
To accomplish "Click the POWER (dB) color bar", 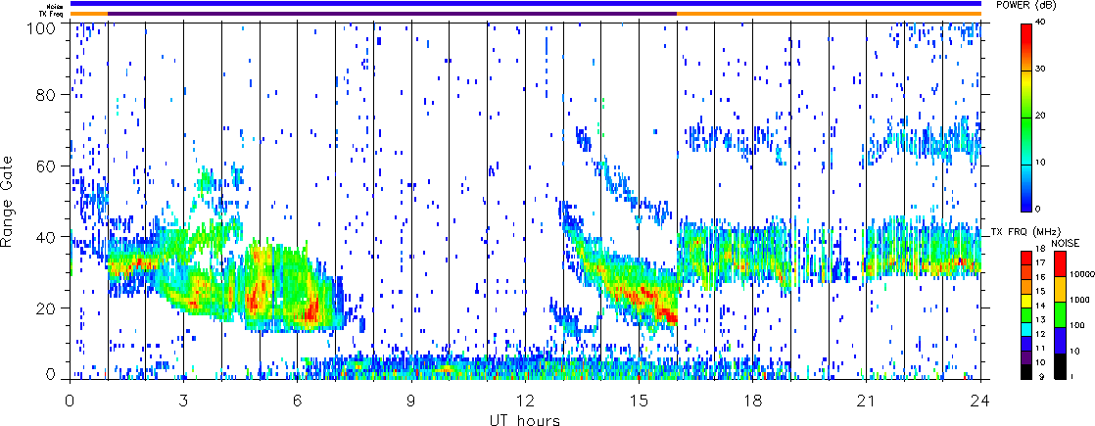I will (1025, 118).
